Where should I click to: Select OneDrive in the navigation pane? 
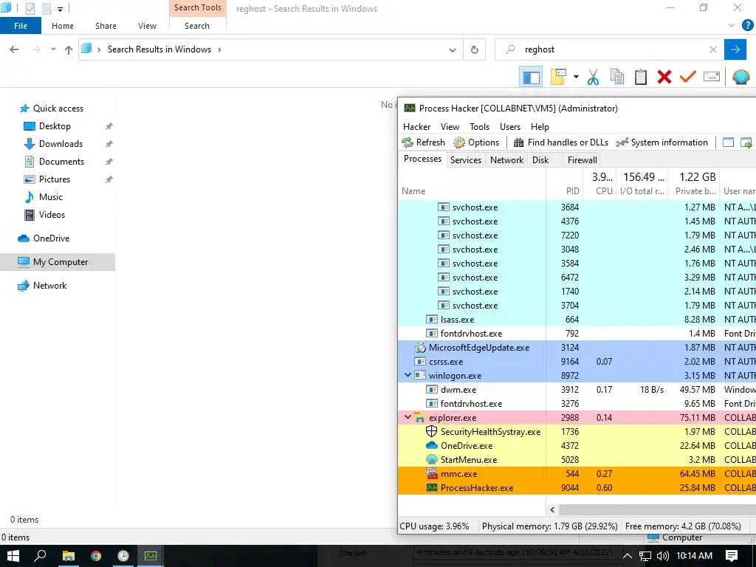[x=51, y=238]
